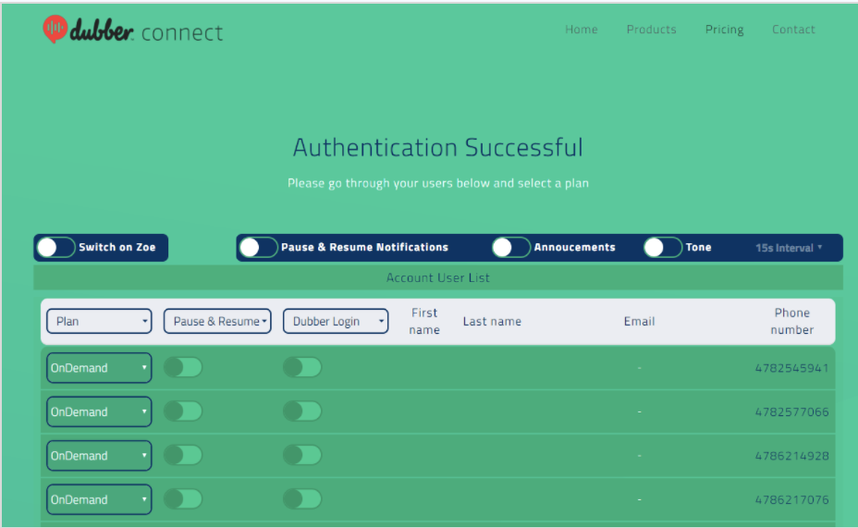The width and height of the screenshot is (858, 528).
Task: Click the Account User List heading
Action: (437, 278)
